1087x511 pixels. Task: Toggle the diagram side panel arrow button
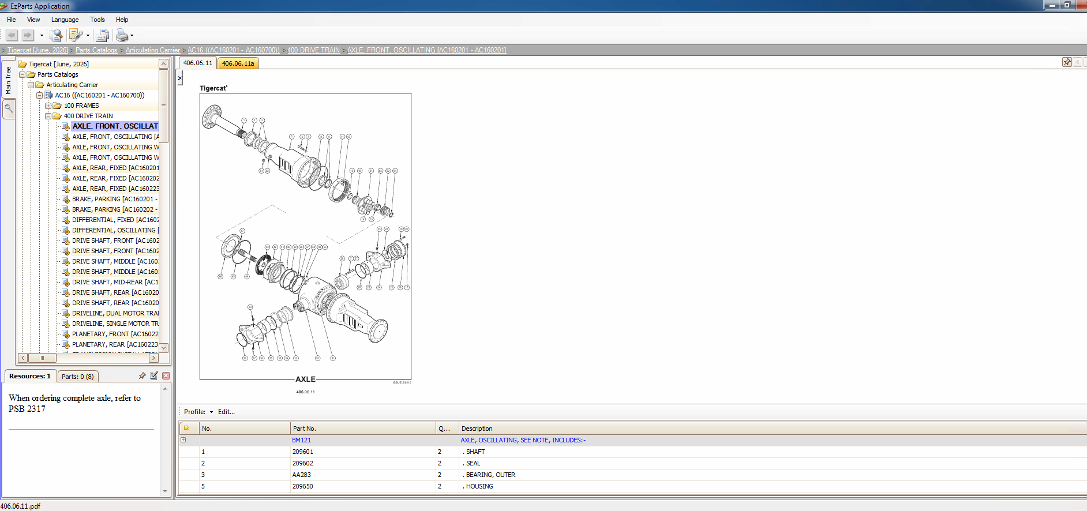(180, 77)
